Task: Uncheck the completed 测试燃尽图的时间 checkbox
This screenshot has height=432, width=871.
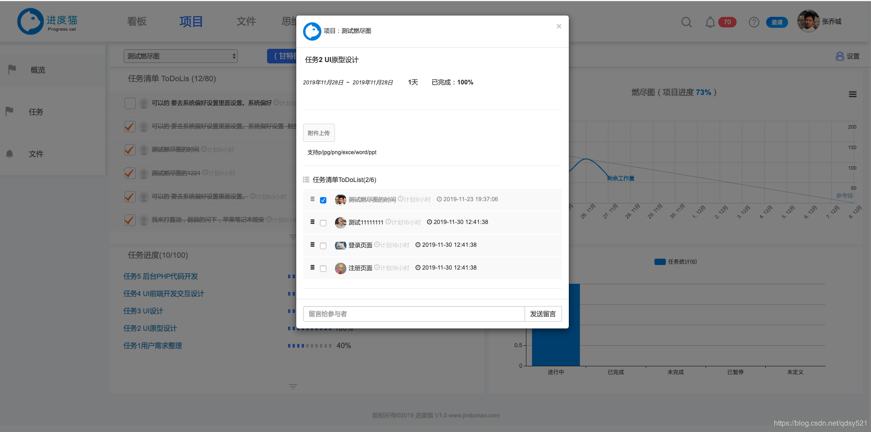Action: (323, 200)
